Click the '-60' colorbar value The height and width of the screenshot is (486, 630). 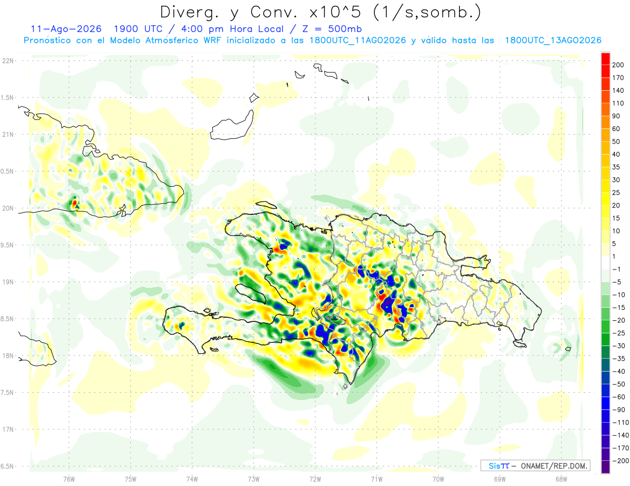coord(618,398)
